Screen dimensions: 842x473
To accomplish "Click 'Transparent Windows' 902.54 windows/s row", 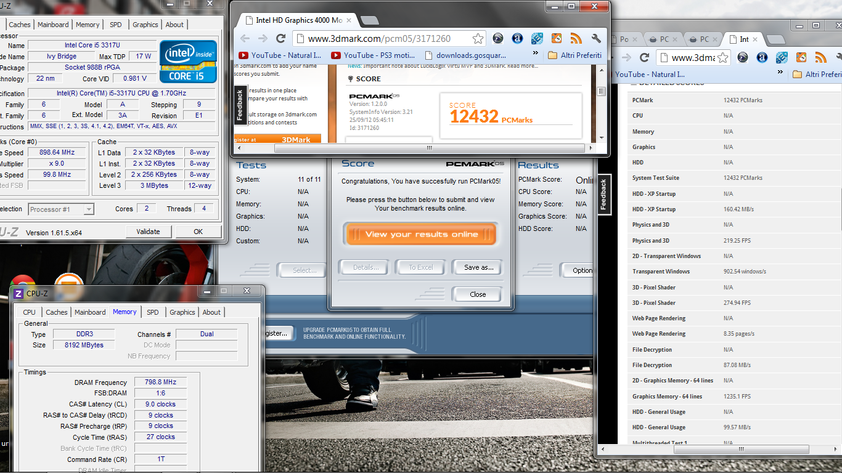I will (x=734, y=272).
